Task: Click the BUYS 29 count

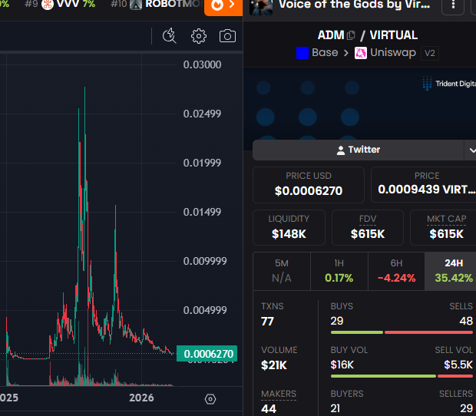Action: (x=337, y=321)
